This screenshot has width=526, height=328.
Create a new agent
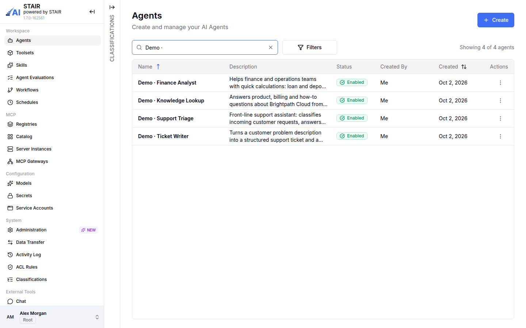(x=496, y=20)
